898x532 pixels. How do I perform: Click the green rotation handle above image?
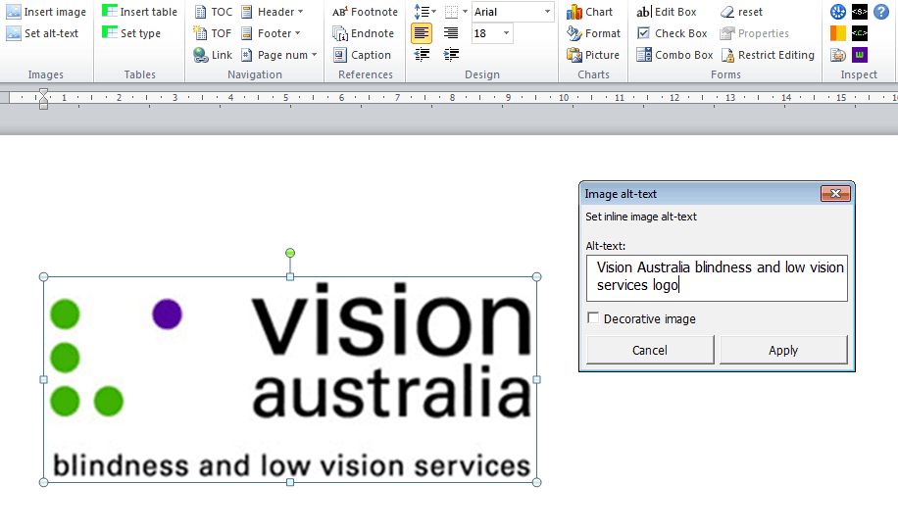pos(290,253)
